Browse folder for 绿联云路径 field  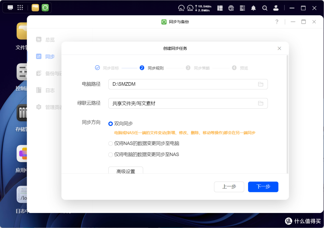click(x=261, y=103)
